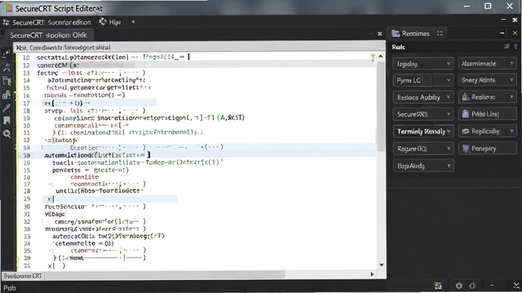Open the Rogure dropdown

(423, 148)
